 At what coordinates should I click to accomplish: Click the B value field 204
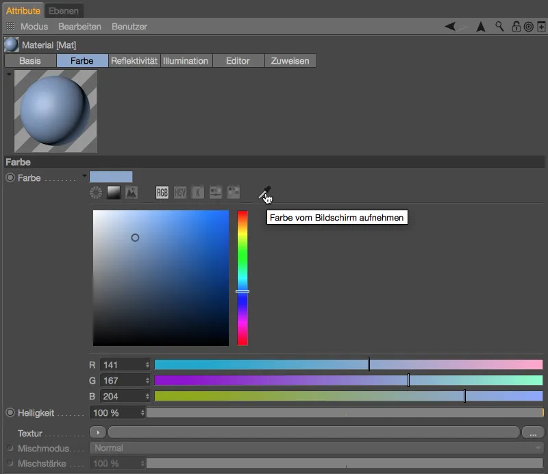click(123, 396)
